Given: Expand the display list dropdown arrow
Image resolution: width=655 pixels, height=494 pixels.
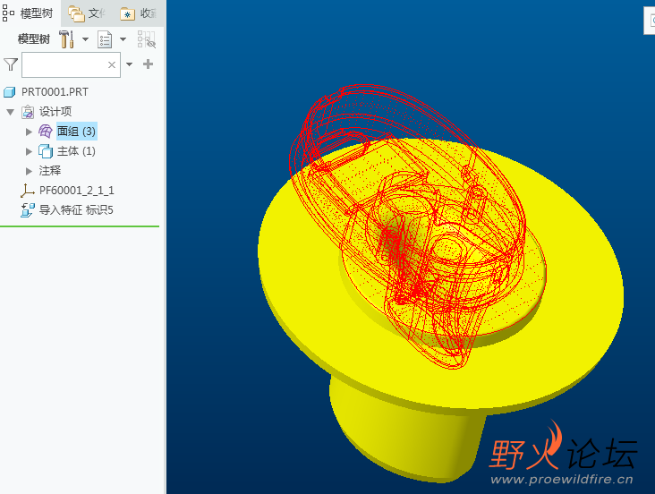Looking at the screenshot, I should [123, 39].
